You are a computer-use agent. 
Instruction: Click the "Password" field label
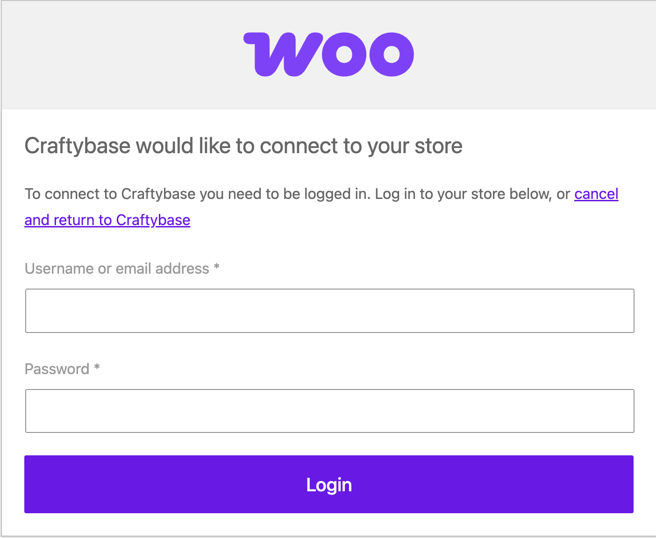tap(57, 369)
